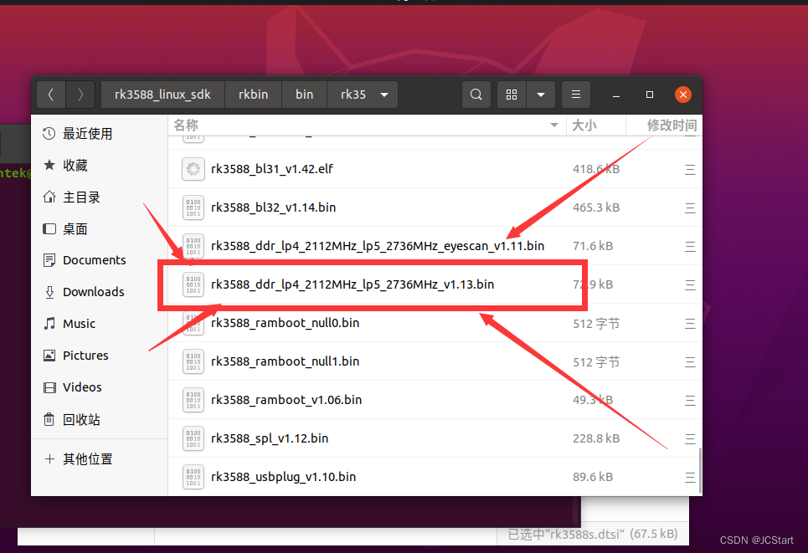Sort by 大小 column header
808x553 pixels.
(595, 125)
